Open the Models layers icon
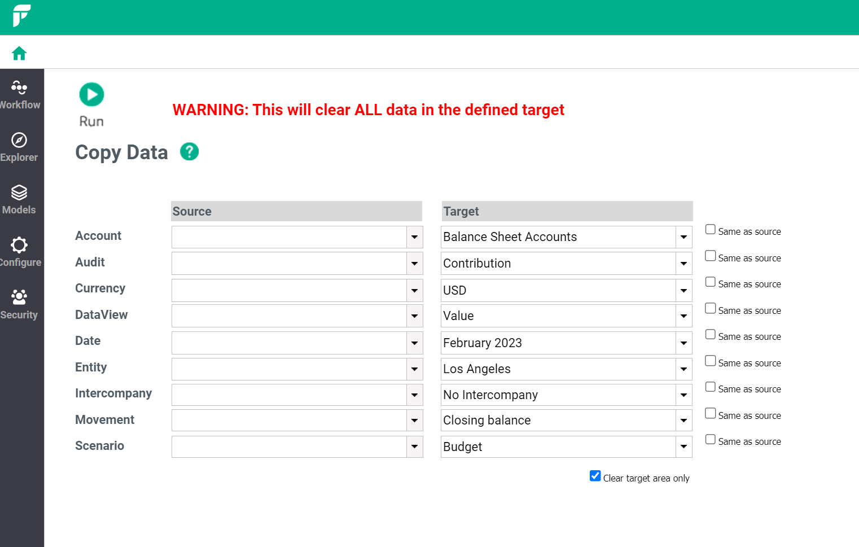859x547 pixels. [x=19, y=192]
